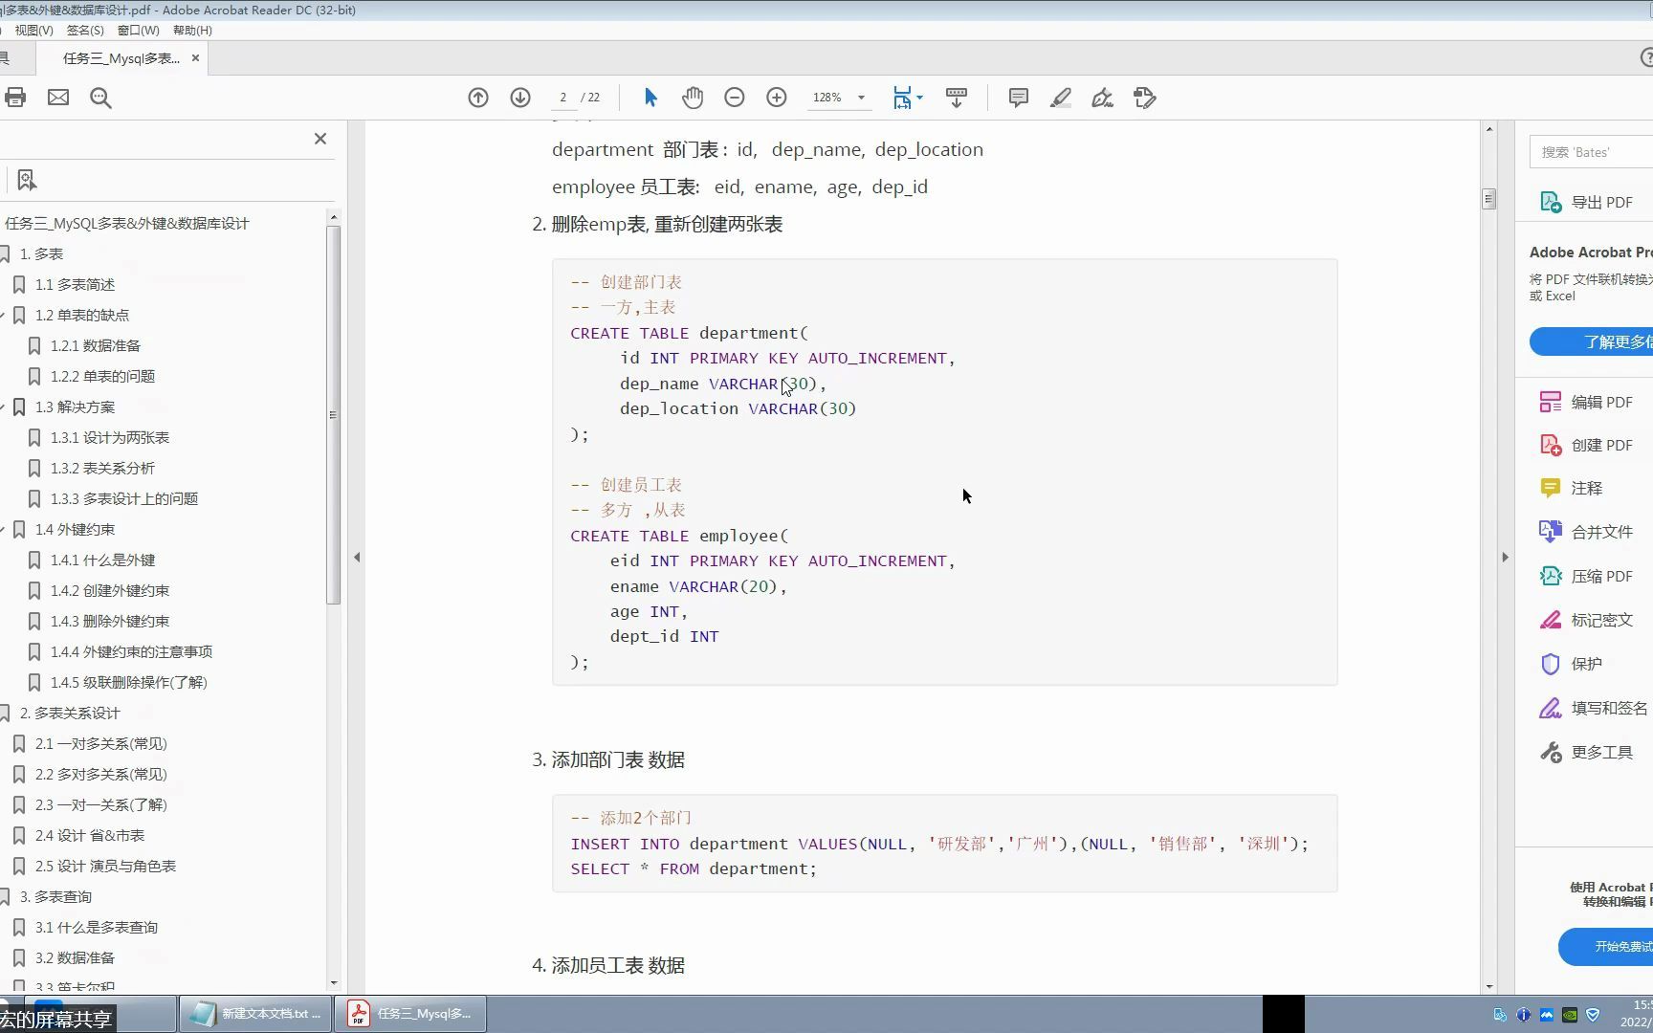Open 注释 tool in the right panel

coord(1574,488)
